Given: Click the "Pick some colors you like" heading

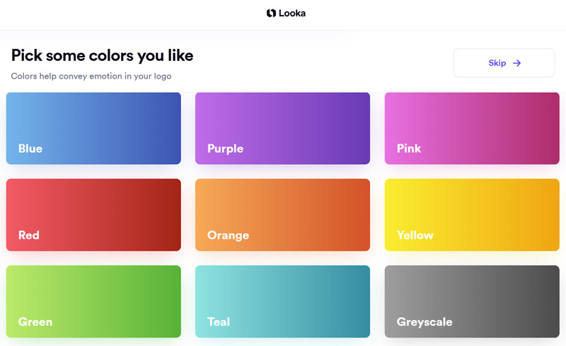Looking at the screenshot, I should coord(102,55).
